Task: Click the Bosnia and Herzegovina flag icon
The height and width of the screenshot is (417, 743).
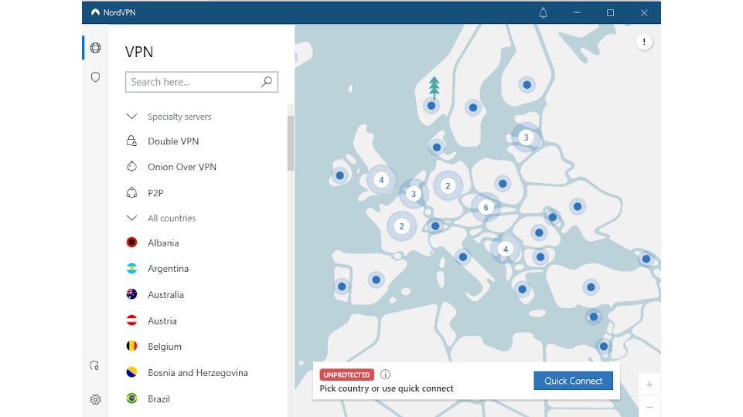Action: point(131,372)
